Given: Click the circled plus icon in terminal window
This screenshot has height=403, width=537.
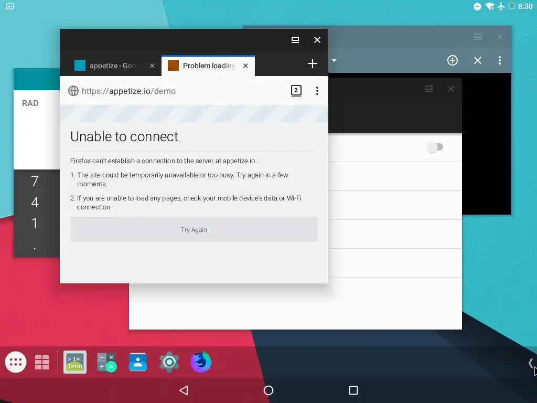Looking at the screenshot, I should click(453, 60).
